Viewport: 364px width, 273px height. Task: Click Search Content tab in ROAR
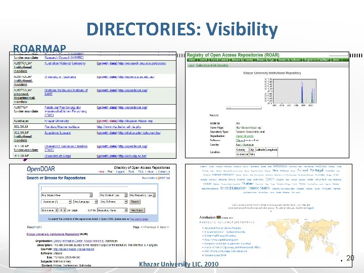[219, 60]
